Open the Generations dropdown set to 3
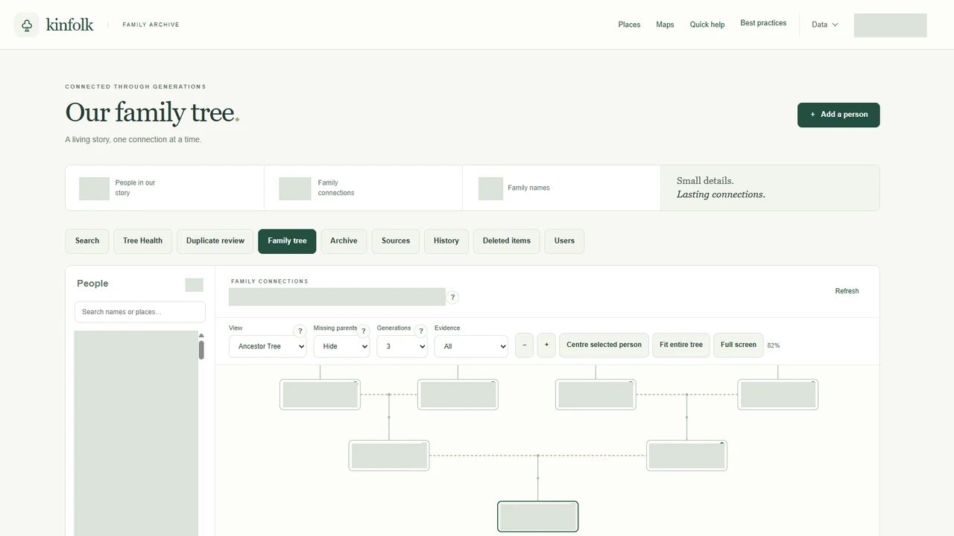Viewport: 954px width, 536px height. pos(402,346)
